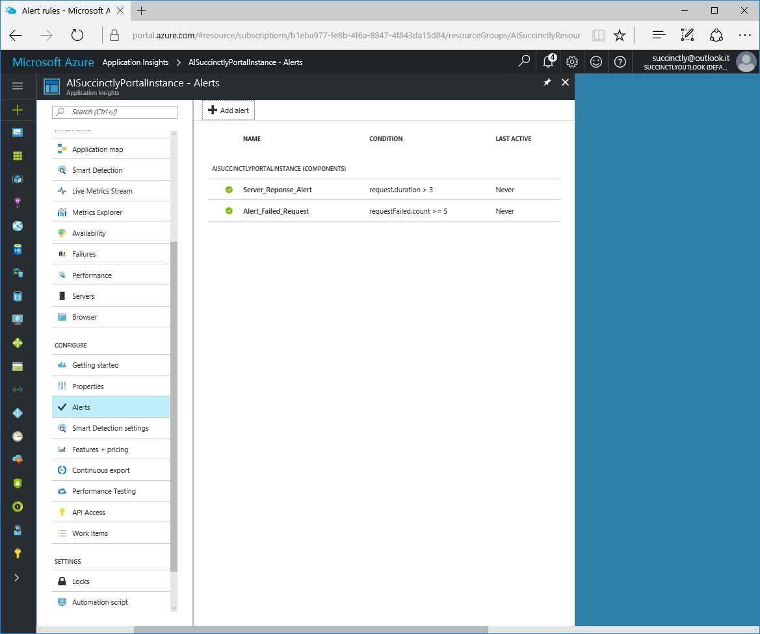
Task: Open Smart Detection menu item
Action: click(x=111, y=170)
